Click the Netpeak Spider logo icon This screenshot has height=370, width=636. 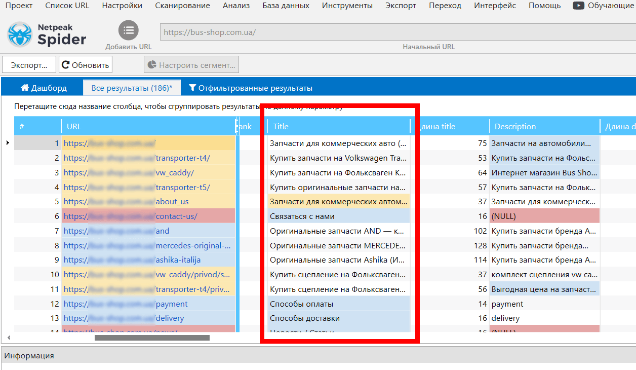point(20,34)
